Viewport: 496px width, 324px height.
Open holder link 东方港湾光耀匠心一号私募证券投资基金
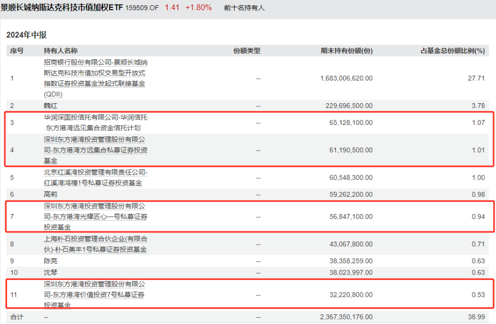pyautogui.click(x=96, y=217)
